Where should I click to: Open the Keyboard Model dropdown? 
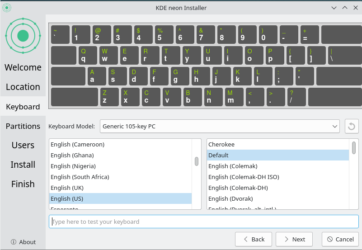(x=220, y=126)
